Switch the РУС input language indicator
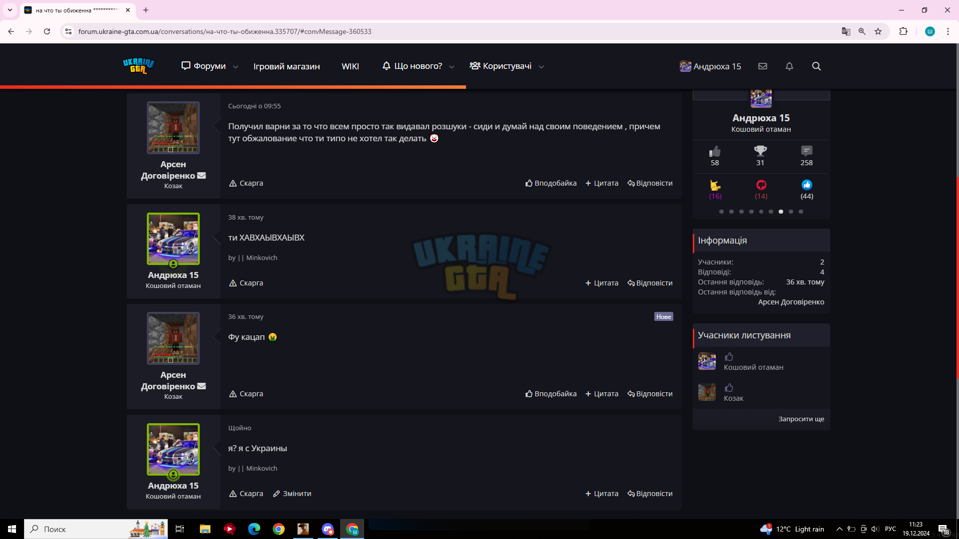 click(891, 529)
